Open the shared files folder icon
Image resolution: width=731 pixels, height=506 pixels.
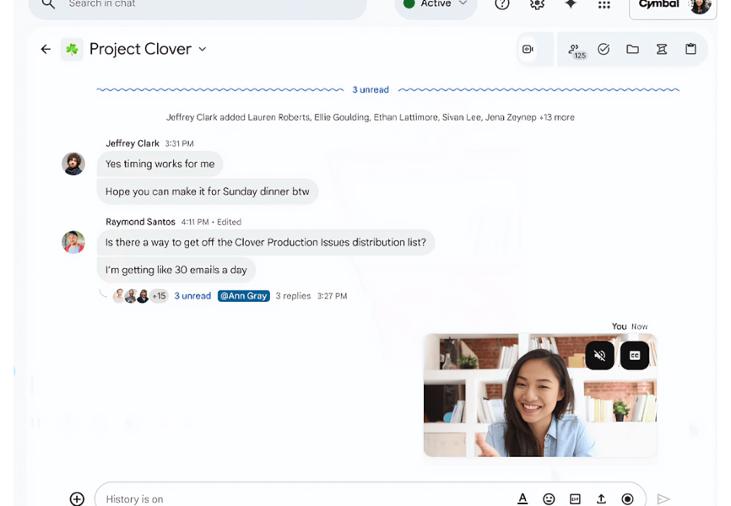(x=632, y=49)
